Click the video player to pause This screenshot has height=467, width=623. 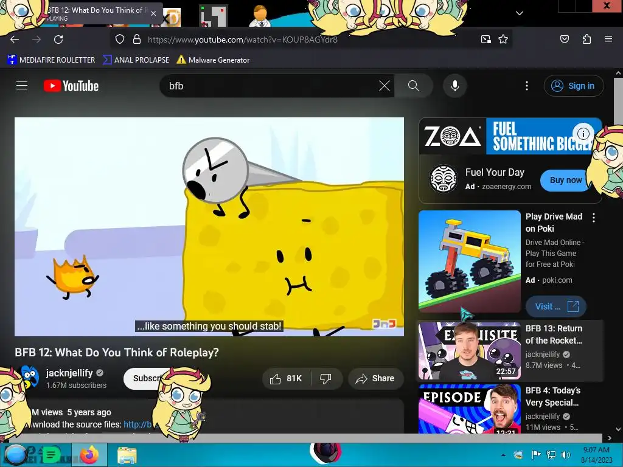coord(209,226)
